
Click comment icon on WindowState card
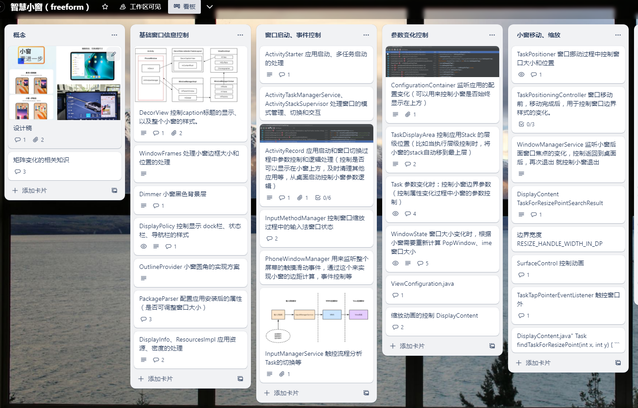click(x=420, y=263)
